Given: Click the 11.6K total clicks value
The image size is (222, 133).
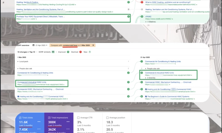Looking at the screenshot, I should pyautogui.click(x=23, y=122).
